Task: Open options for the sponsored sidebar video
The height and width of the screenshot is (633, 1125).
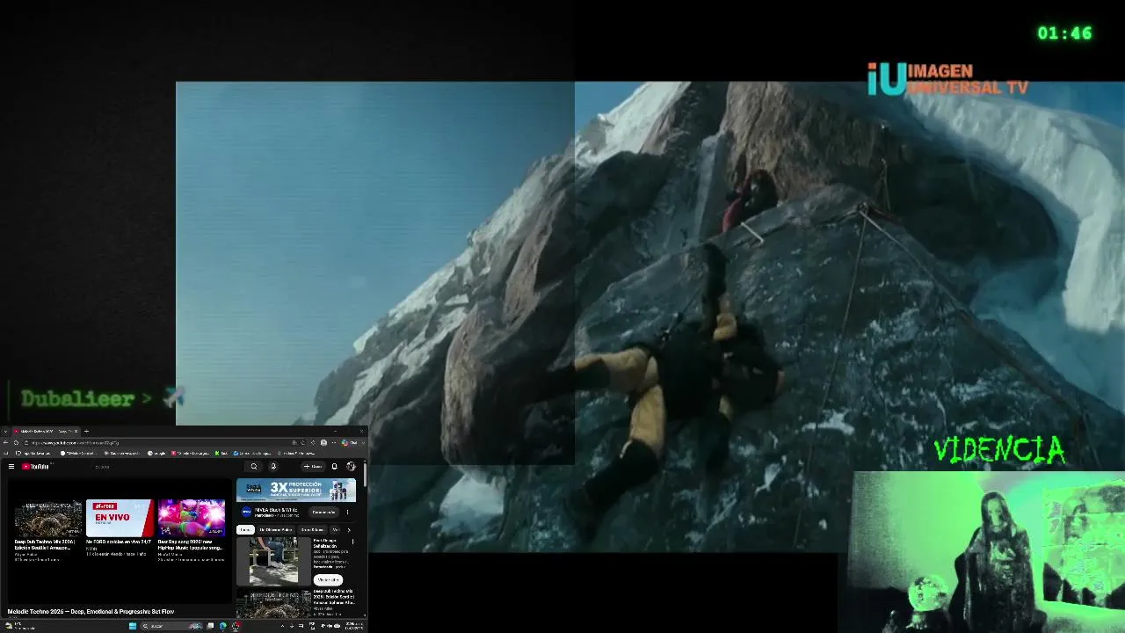Action: coord(352,542)
